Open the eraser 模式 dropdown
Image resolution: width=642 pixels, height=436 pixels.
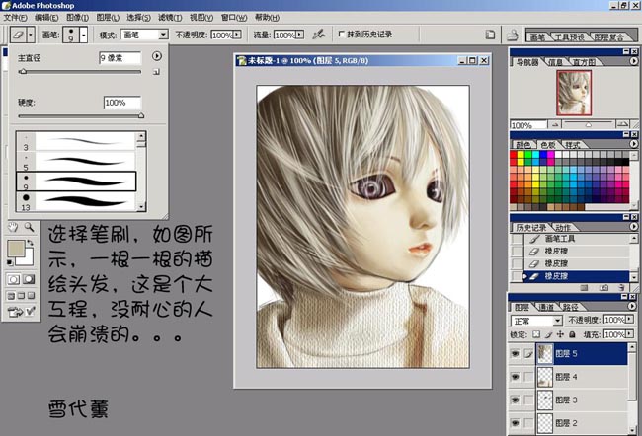click(144, 35)
